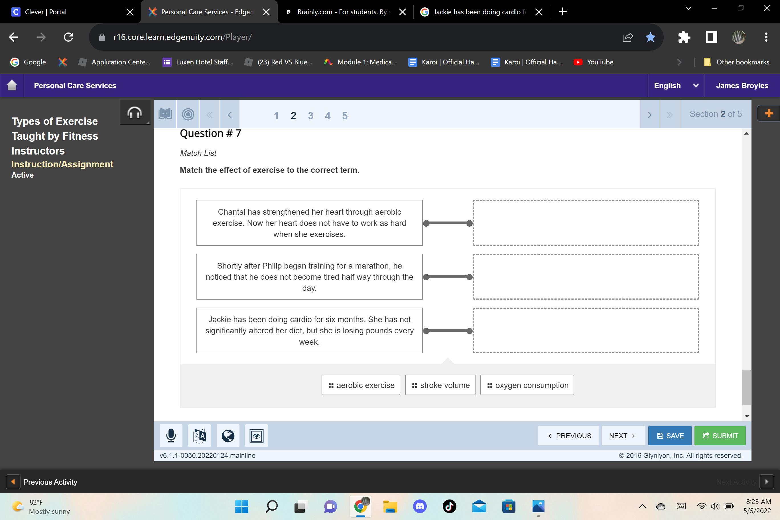780x520 pixels.
Task: Click the orange plus button at right
Action: pyautogui.click(x=768, y=113)
